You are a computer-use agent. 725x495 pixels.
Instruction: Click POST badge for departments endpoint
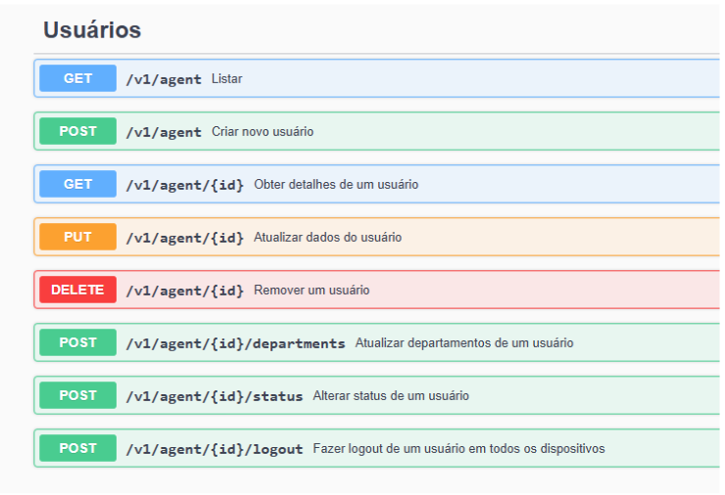tap(77, 342)
